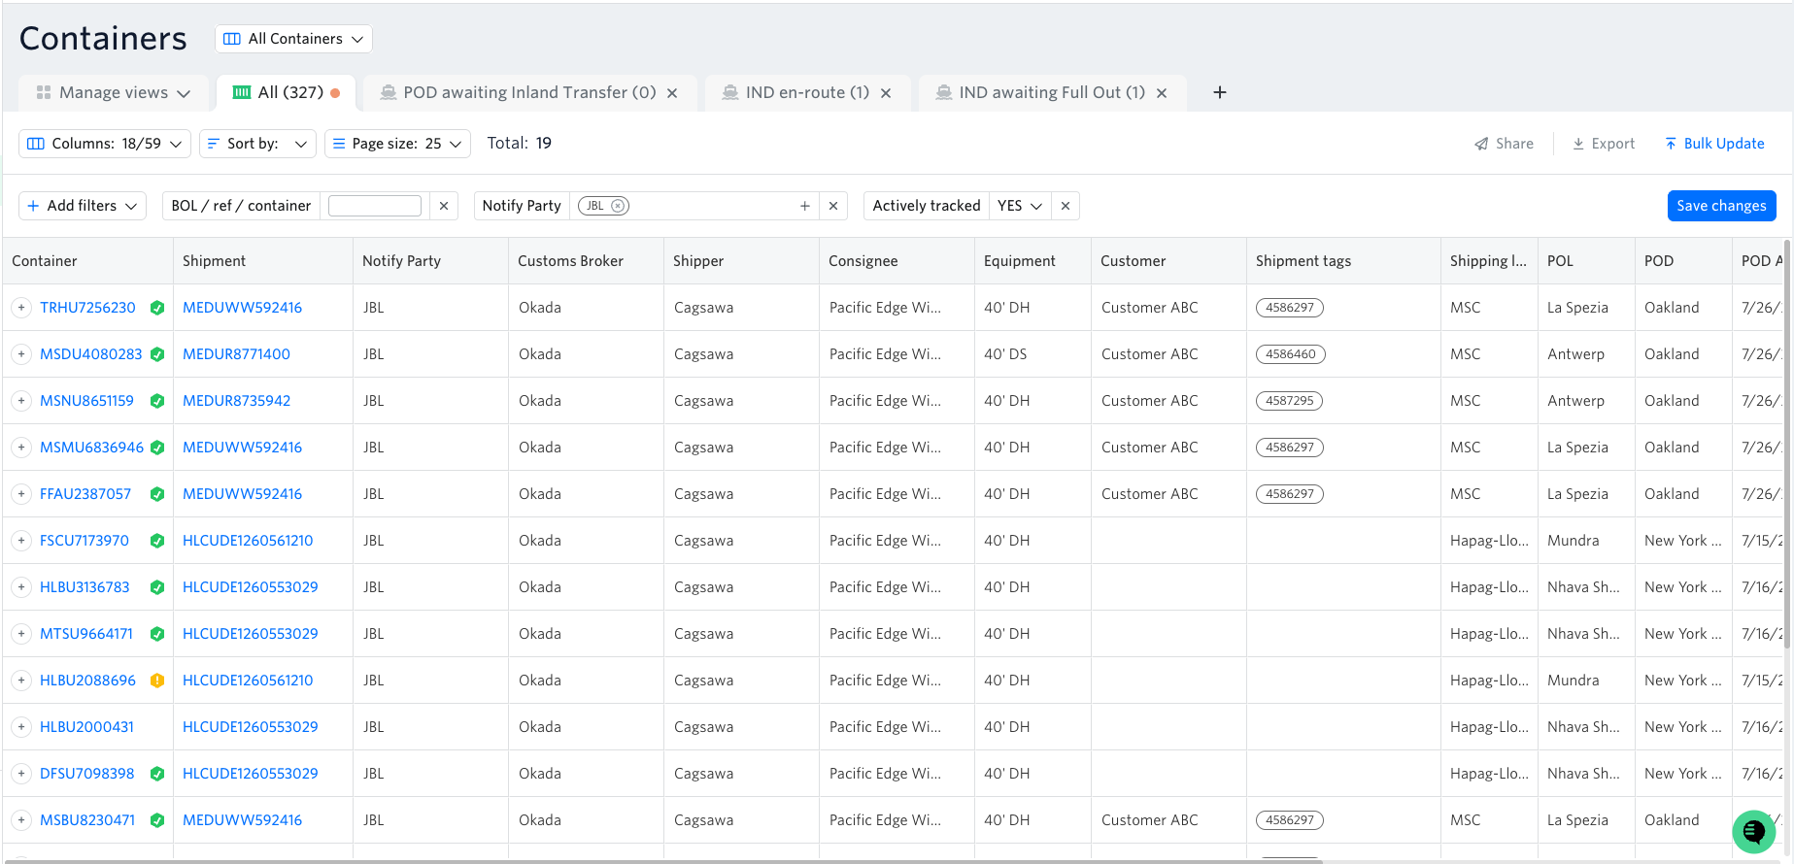Close the POD awaiting Inland Transfer tab
The width and height of the screenshot is (1794, 864).
pos(672,93)
